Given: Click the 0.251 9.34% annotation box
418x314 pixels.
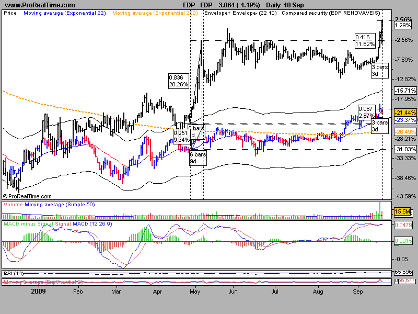Looking at the screenshot, I should click(181, 137).
